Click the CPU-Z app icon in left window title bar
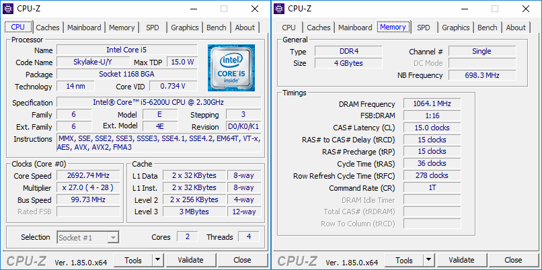542x270 pixels. point(8,9)
